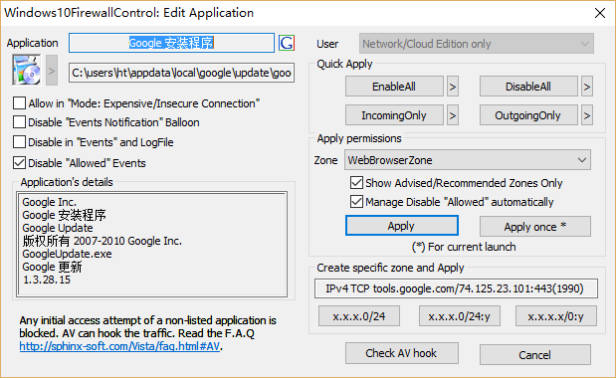Click the x.x.x.0/24:y button
616x378 pixels.
460,316
